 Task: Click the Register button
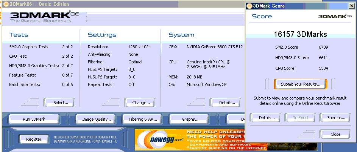pyautogui.click(x=35, y=139)
